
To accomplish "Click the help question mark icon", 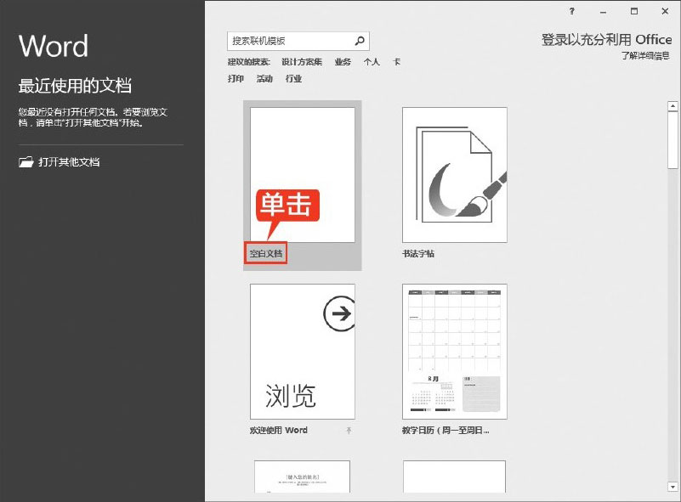I will [x=572, y=11].
